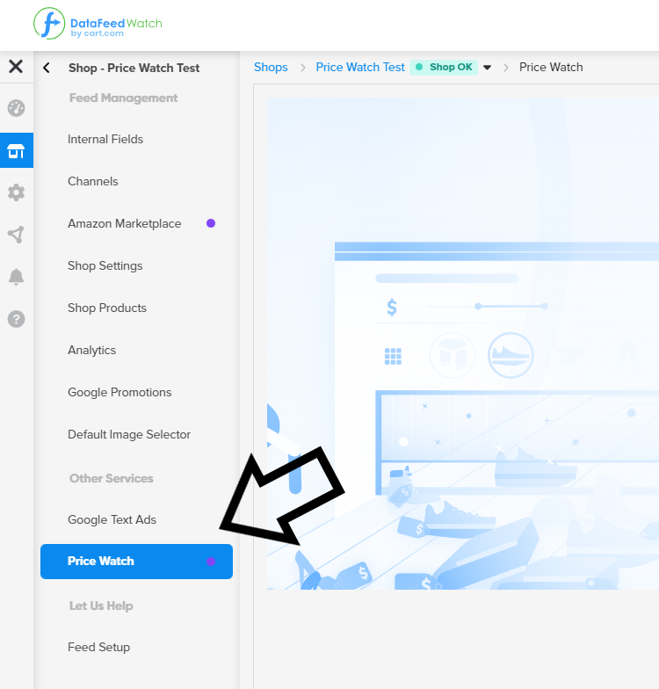Open Google Text Ads service
The image size is (659, 689).
click(x=112, y=519)
